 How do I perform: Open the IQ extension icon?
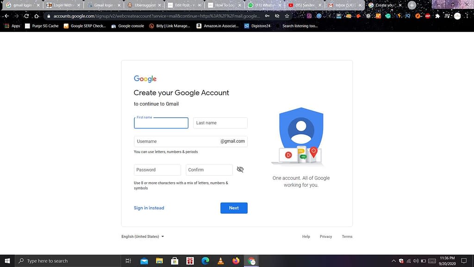coord(408,16)
